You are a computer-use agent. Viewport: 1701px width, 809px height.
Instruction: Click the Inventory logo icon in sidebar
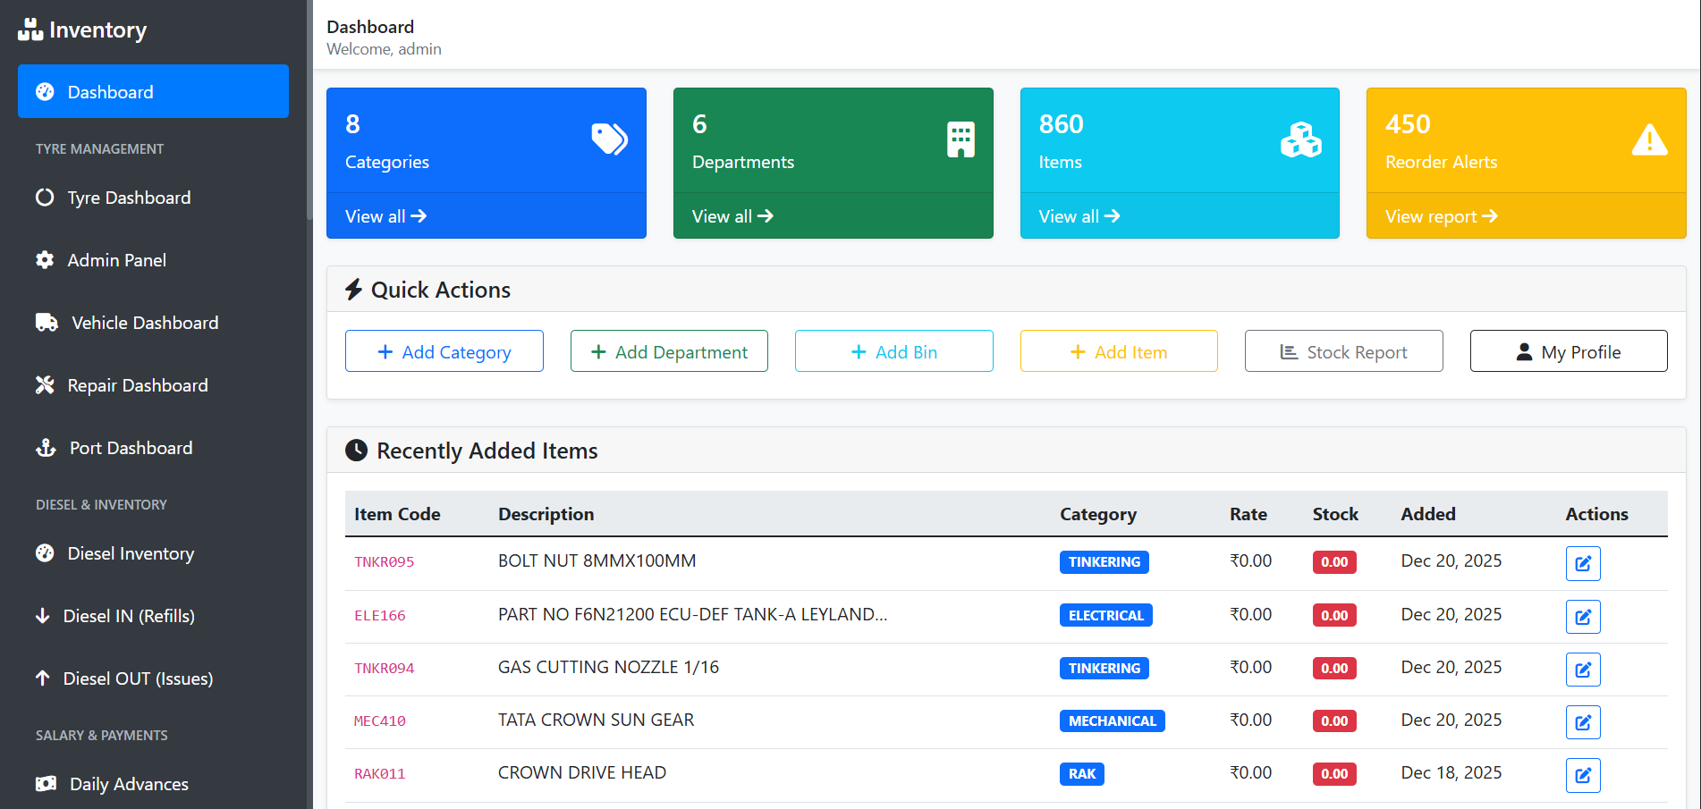pos(30,29)
